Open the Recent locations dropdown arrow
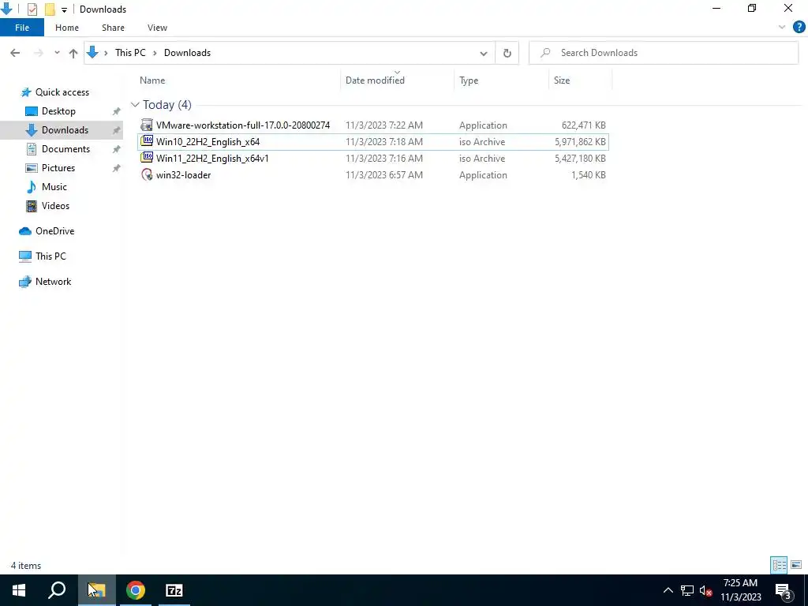 tap(57, 53)
